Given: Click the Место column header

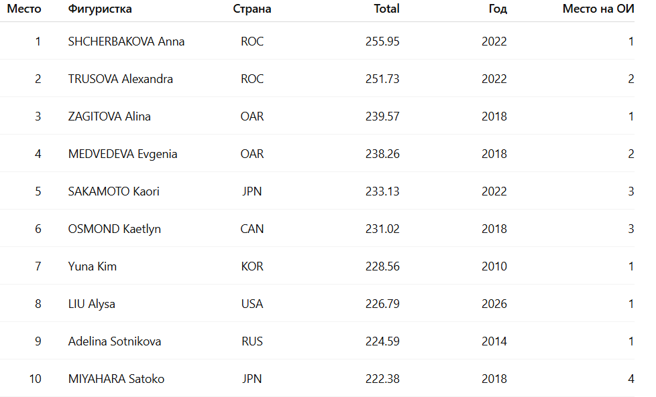Looking at the screenshot, I should click(24, 9).
